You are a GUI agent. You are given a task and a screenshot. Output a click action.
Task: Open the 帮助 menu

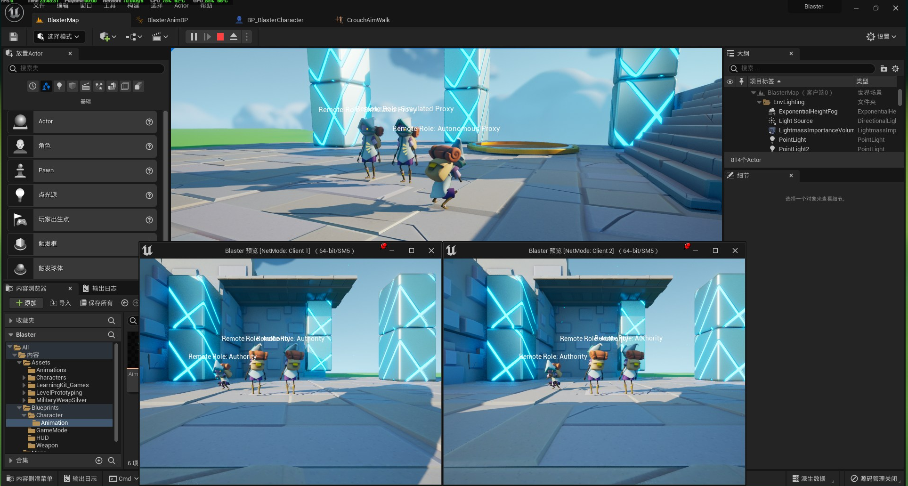(x=206, y=6)
